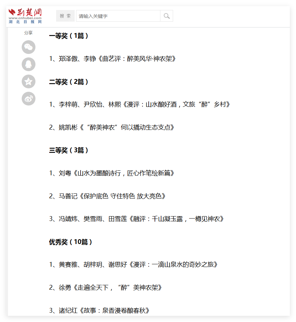
Task: Click the 二等奖（2篇） heading
Action: 69,82
